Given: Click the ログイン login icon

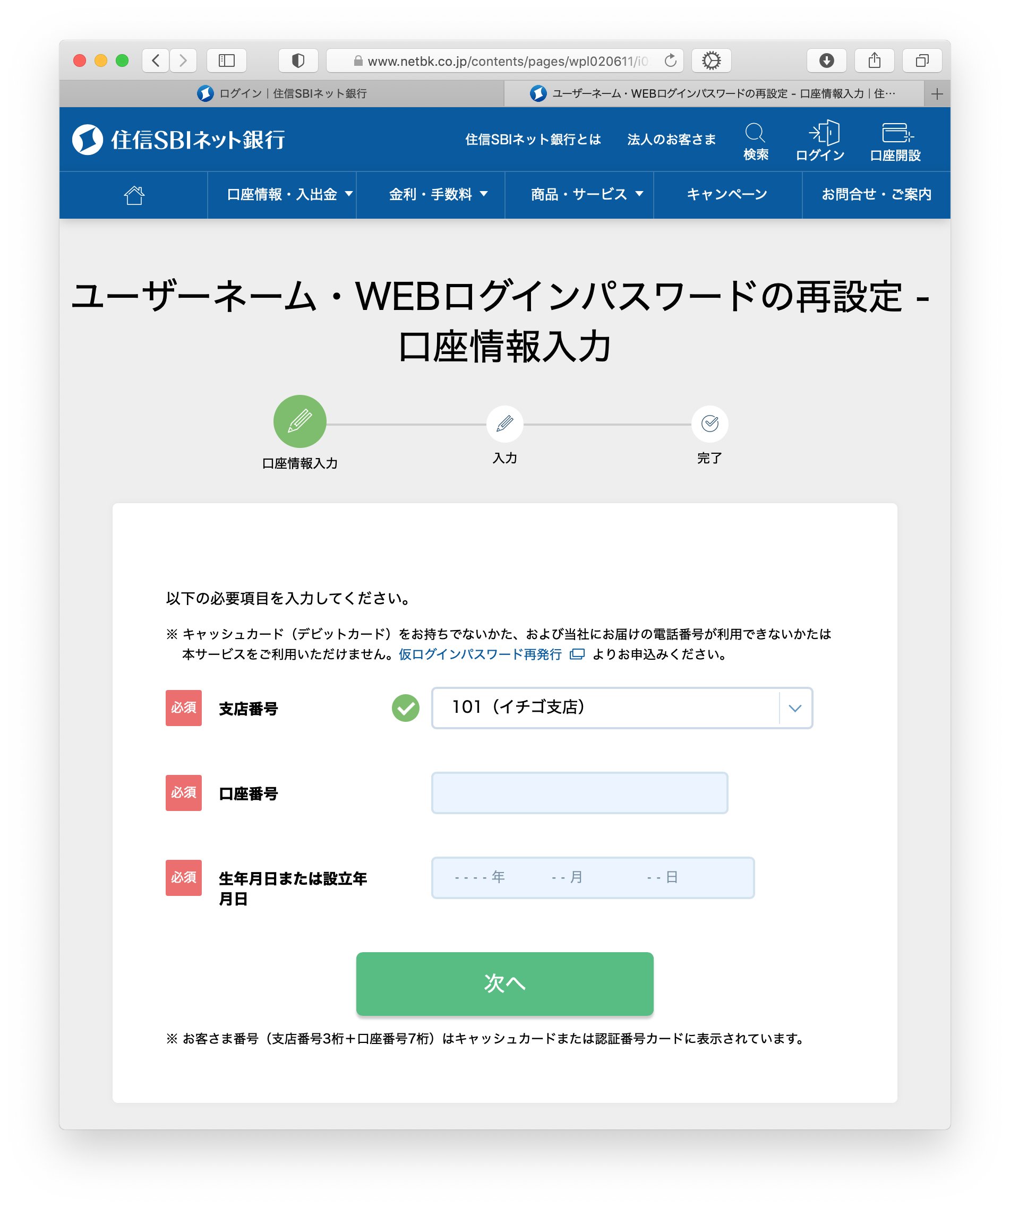Looking at the screenshot, I should coord(819,142).
